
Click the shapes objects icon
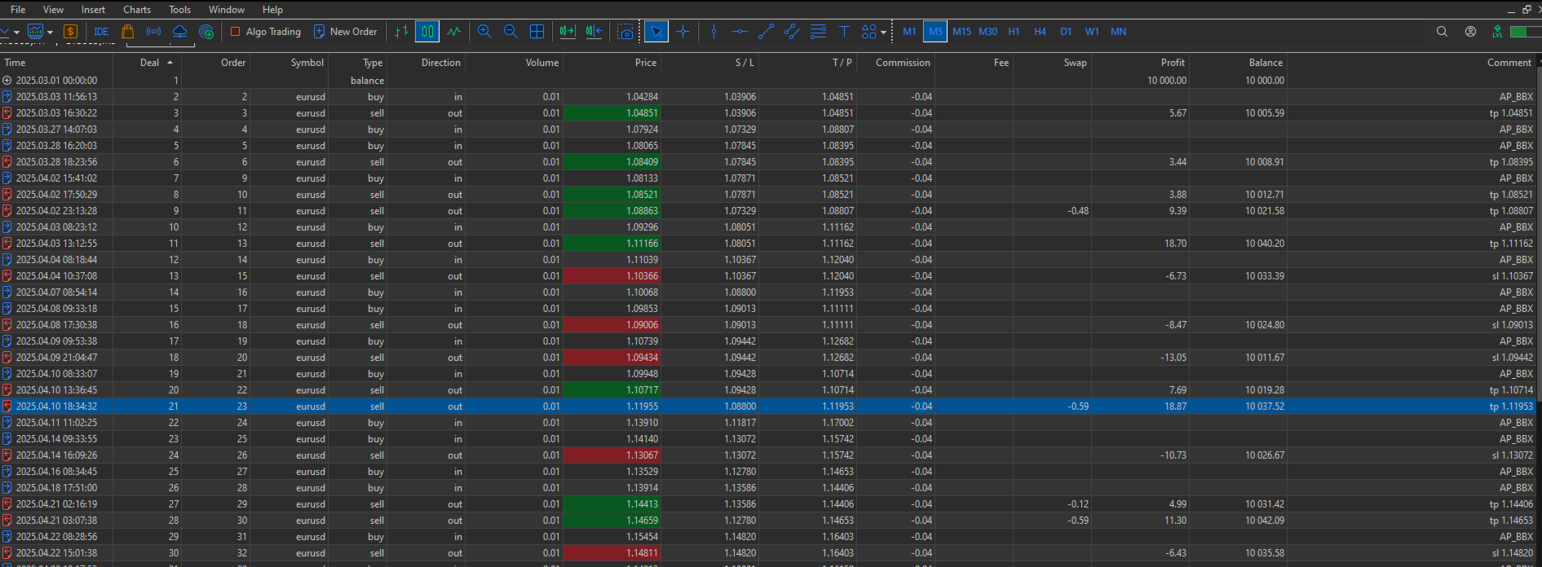868,32
